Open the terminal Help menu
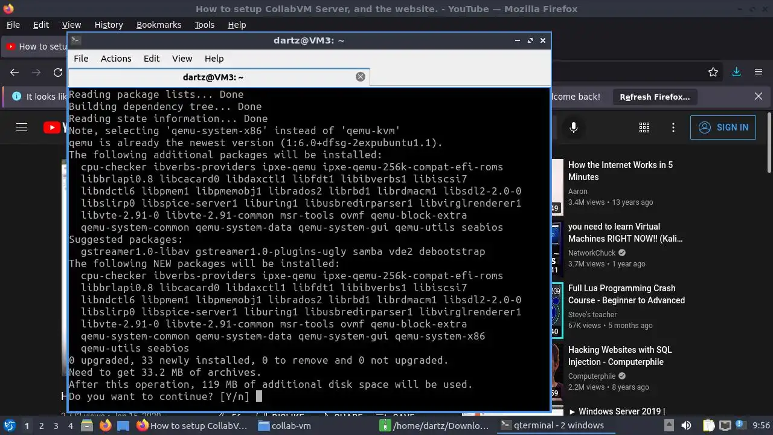This screenshot has height=435, width=773. [x=214, y=59]
